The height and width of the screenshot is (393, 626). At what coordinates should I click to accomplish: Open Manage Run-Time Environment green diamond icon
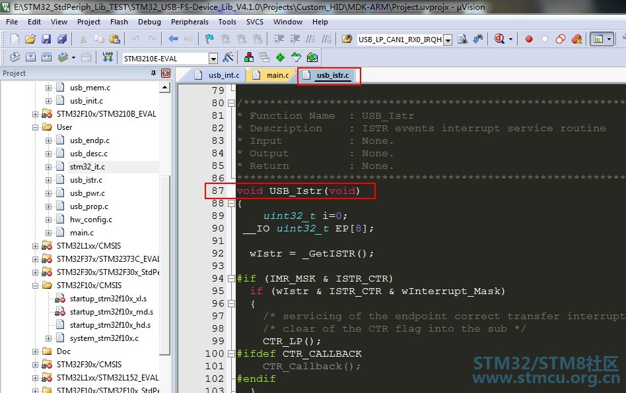coord(280,57)
